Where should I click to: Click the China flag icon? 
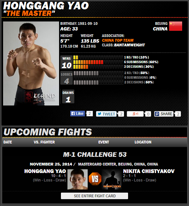[176, 26]
